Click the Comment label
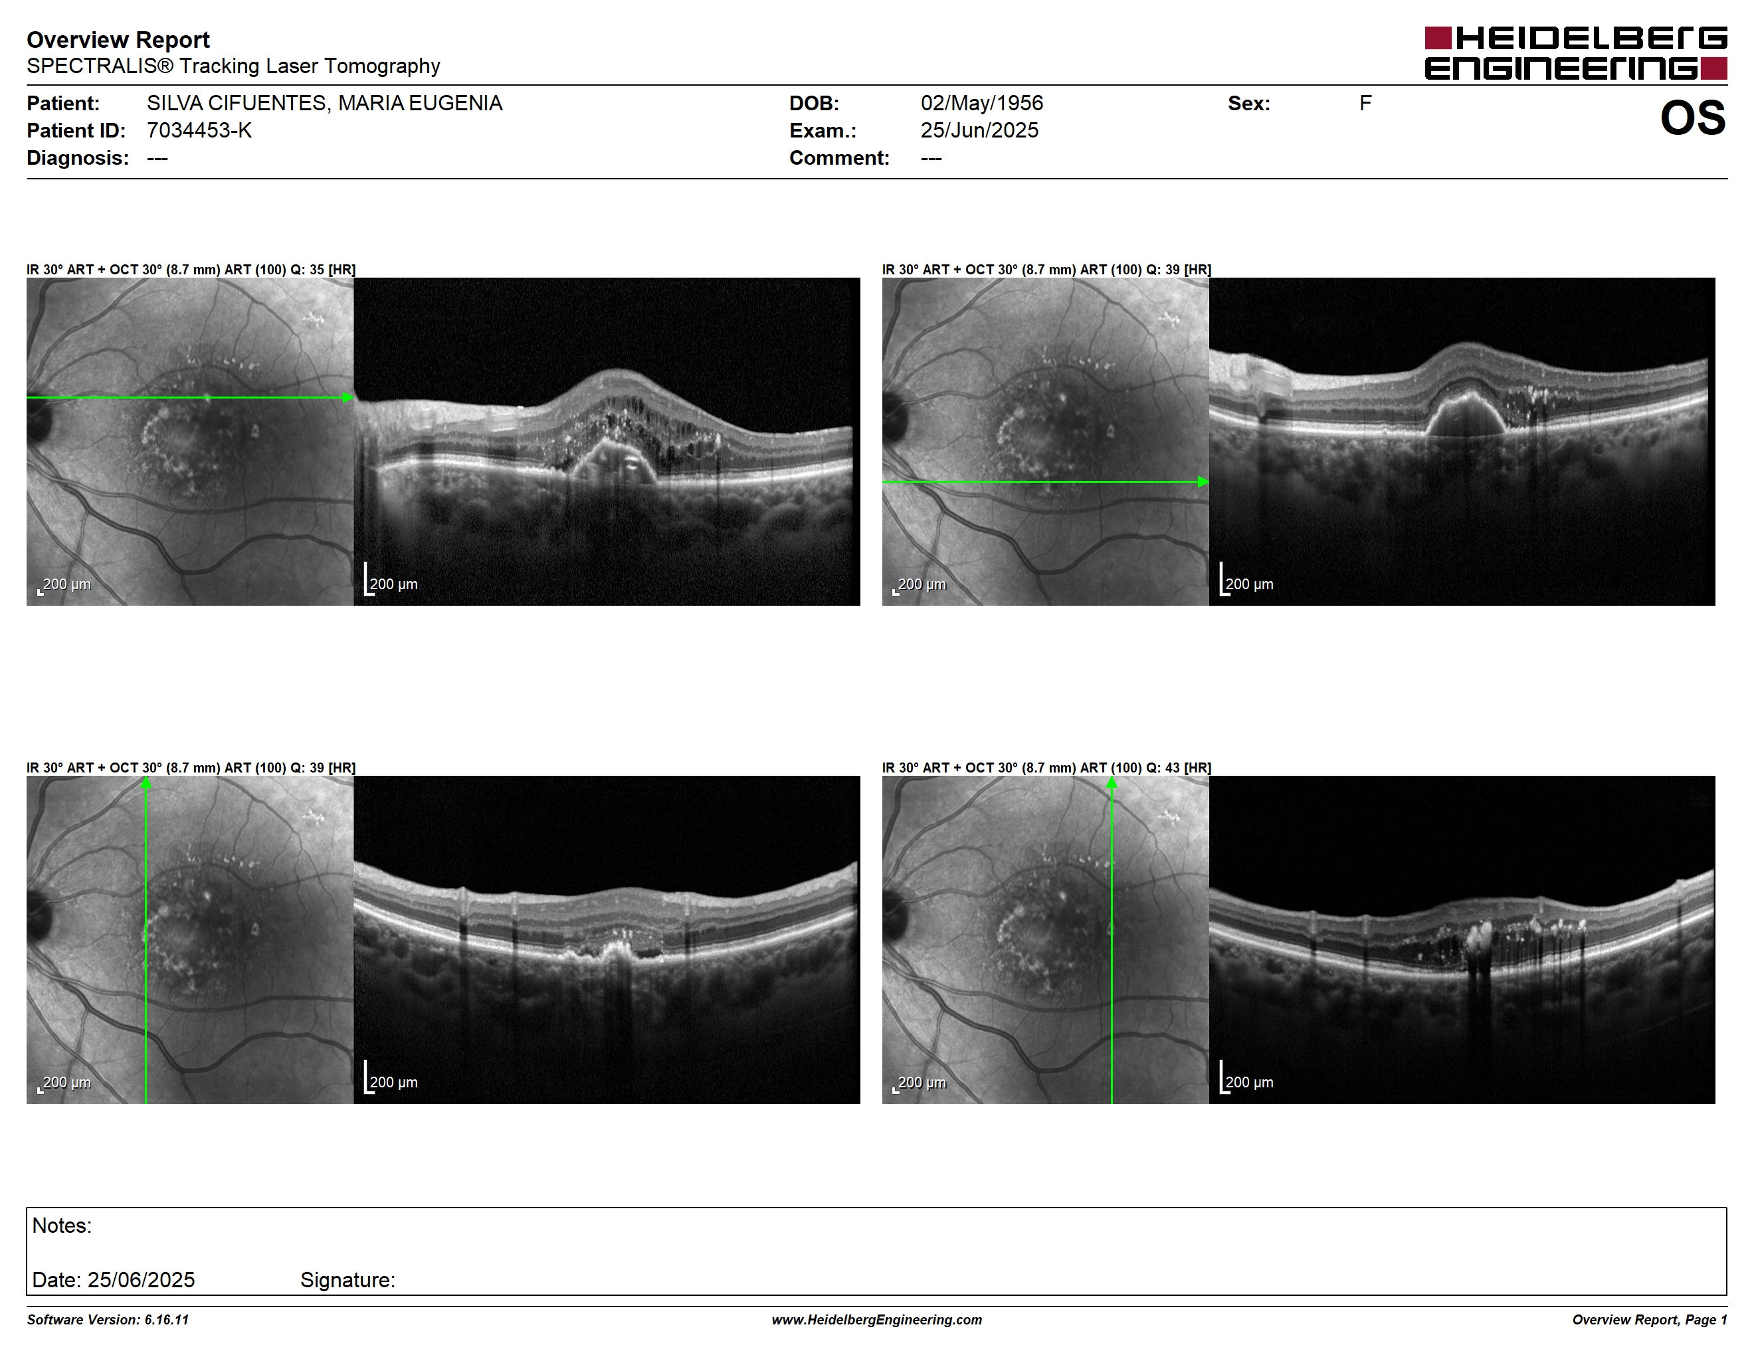Image resolution: width=1754 pixels, height=1355 pixels. pos(839,157)
